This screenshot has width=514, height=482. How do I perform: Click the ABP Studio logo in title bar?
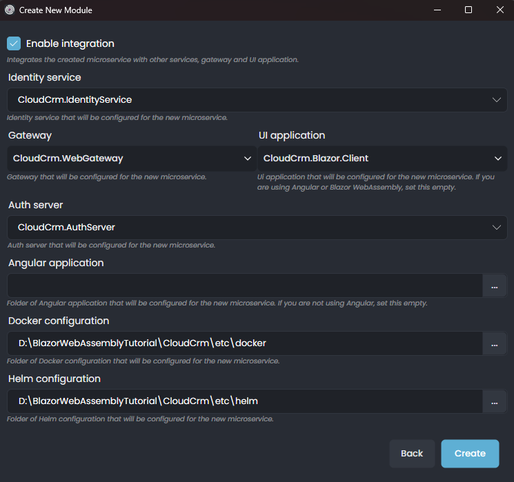tap(10, 10)
